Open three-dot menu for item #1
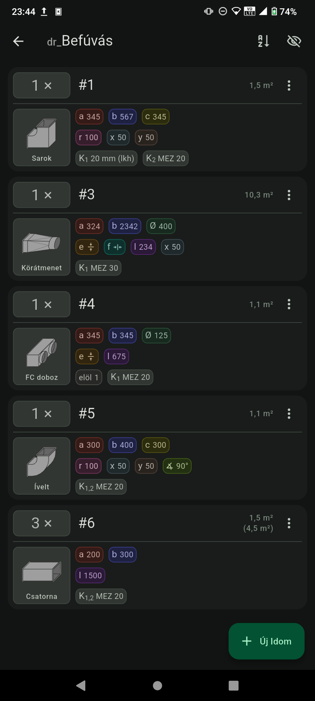Screen dimensions: 315x701 (x=289, y=85)
